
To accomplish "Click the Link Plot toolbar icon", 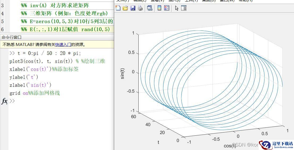I will [x=150, y=8].
